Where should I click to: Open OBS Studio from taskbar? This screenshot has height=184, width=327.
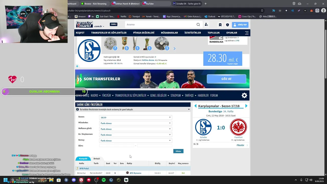(x=96, y=180)
